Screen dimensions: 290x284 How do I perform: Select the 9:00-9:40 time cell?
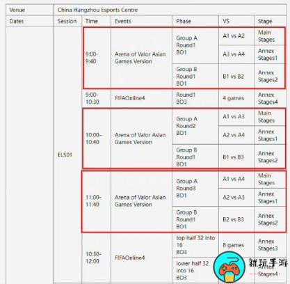(x=97, y=58)
